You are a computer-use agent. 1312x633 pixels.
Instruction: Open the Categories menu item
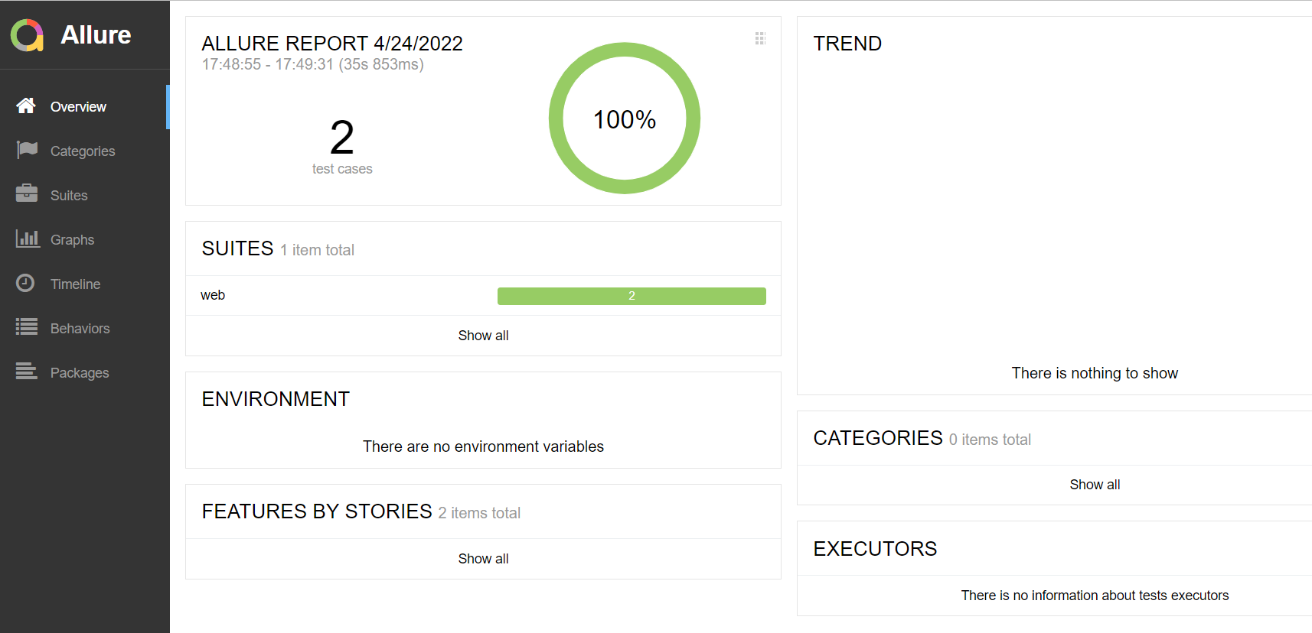[85, 151]
